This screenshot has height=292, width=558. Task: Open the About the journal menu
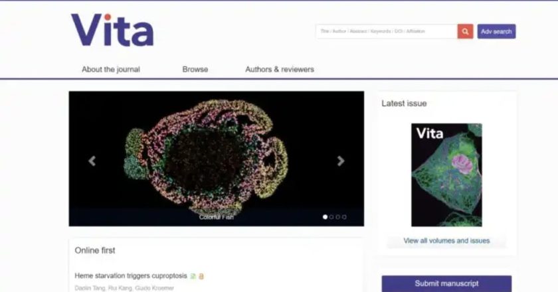(111, 70)
